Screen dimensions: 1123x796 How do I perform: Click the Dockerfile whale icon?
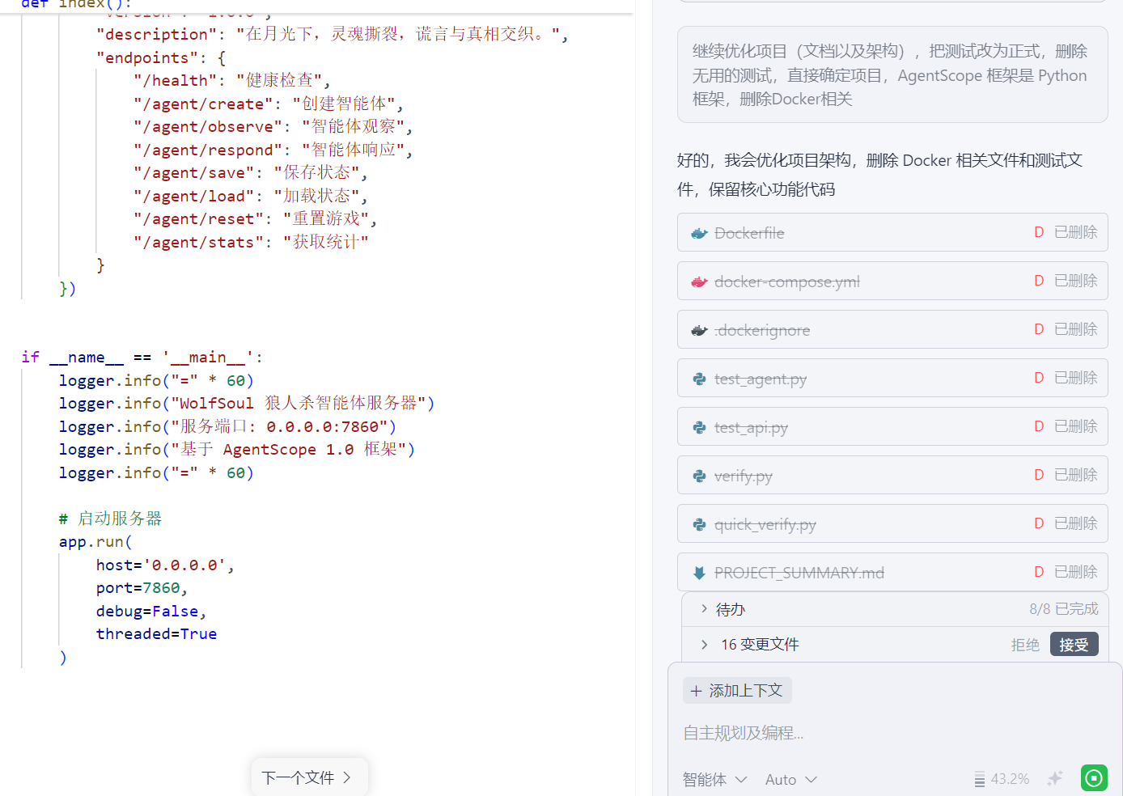[699, 234]
